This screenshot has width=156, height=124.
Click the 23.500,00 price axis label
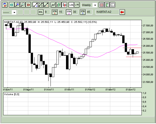tap(148, 82)
